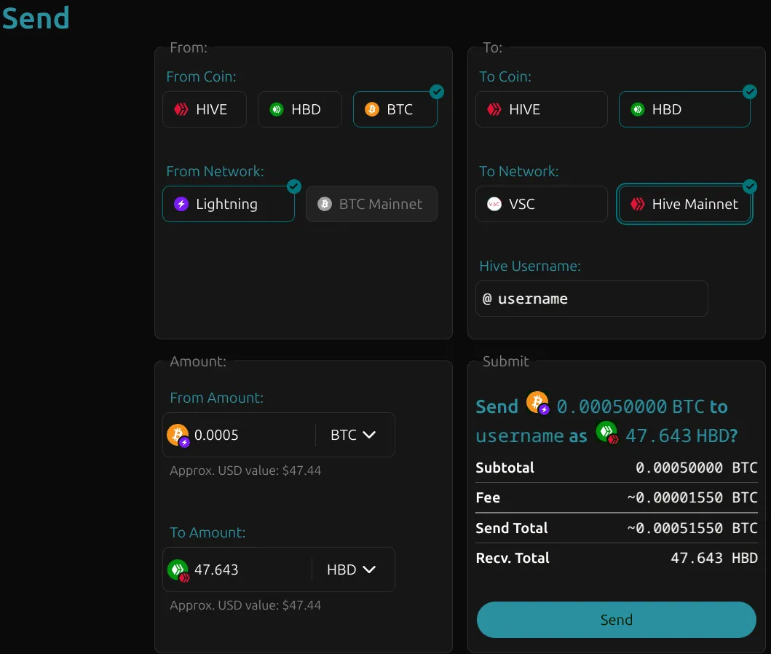The width and height of the screenshot is (771, 654).
Task: Choose VSC as the To Network
Action: (542, 204)
